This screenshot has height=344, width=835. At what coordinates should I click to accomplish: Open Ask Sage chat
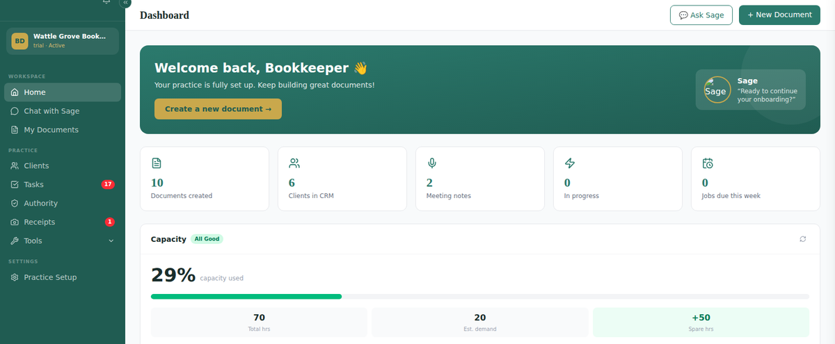point(701,15)
